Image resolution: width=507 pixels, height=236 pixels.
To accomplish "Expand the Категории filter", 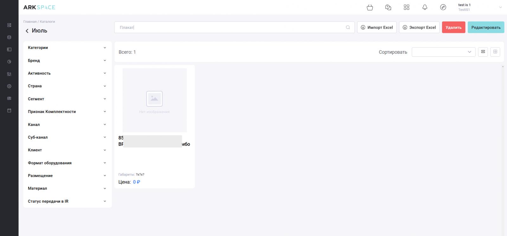I will click(67, 48).
